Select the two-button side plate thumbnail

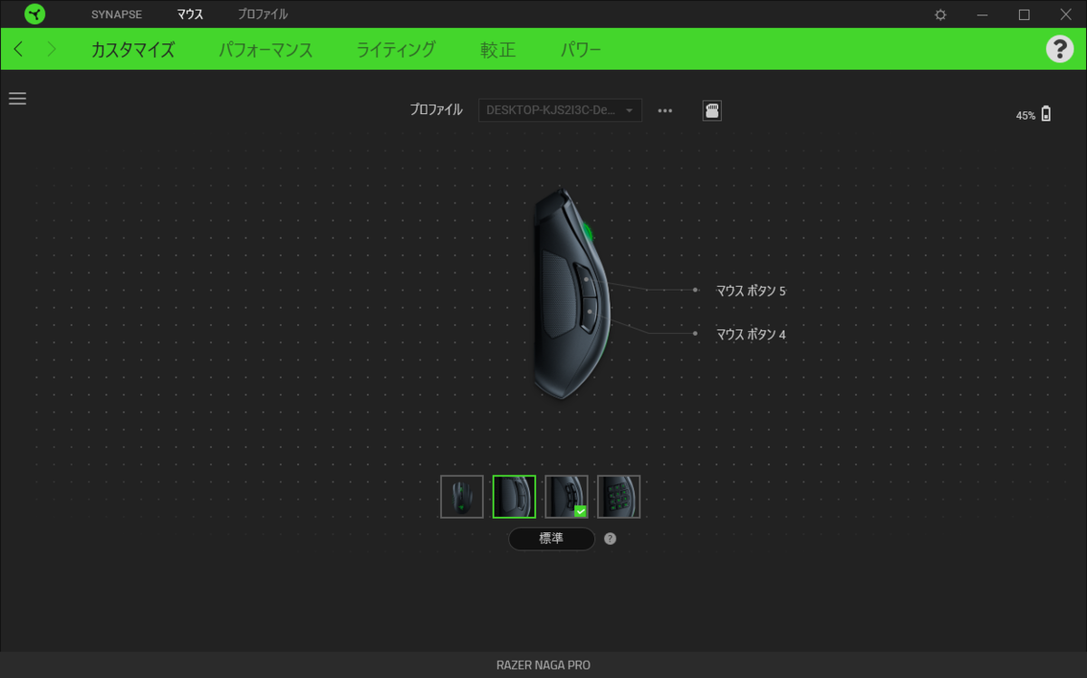coord(515,497)
